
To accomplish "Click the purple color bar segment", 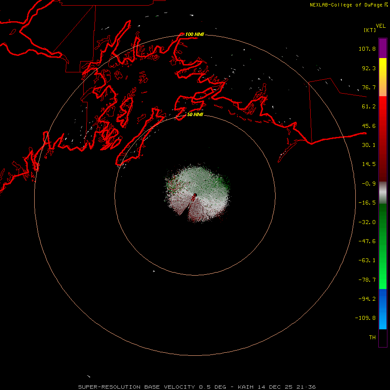I will click(383, 48).
